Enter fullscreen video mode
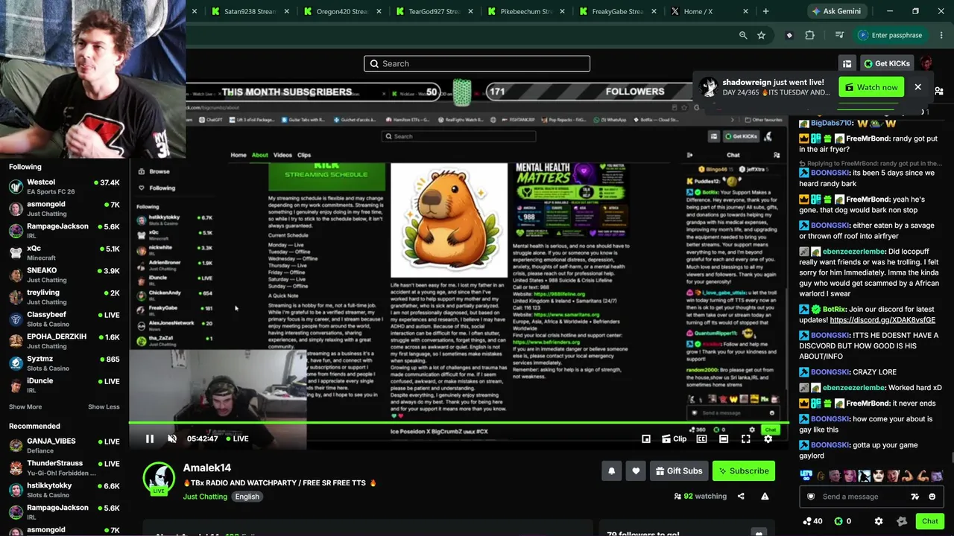The image size is (954, 536). click(x=745, y=438)
